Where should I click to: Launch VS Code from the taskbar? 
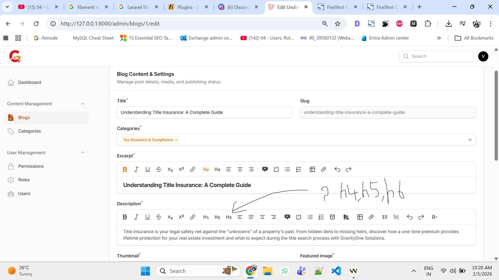tap(336, 271)
